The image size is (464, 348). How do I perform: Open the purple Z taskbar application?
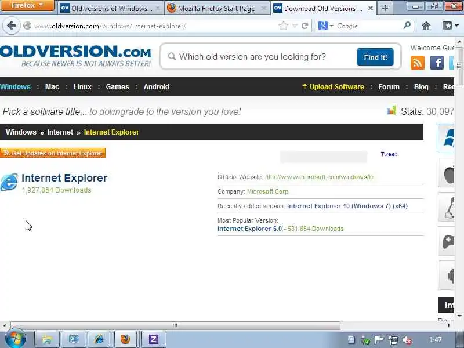[153, 339]
